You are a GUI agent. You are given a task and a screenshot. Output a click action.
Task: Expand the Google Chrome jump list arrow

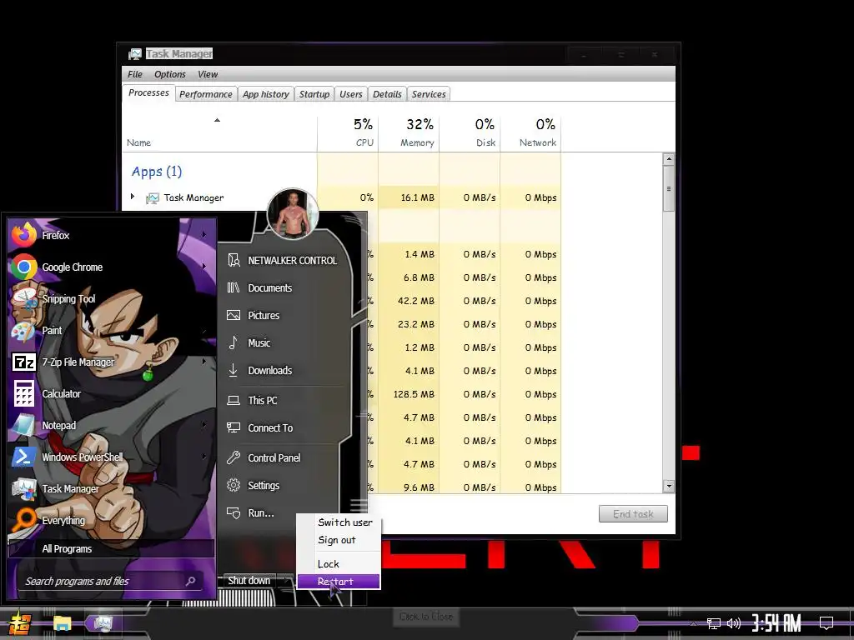[x=204, y=267]
